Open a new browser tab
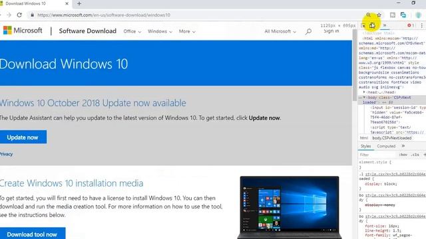The height and width of the screenshot is (239, 426). [x=79, y=4]
